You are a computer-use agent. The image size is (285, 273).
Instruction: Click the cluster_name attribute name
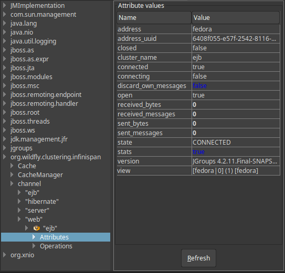click(x=137, y=57)
